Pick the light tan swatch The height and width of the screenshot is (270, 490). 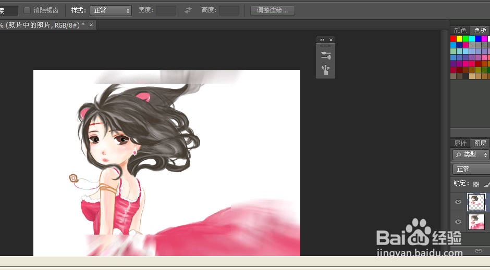(x=472, y=76)
